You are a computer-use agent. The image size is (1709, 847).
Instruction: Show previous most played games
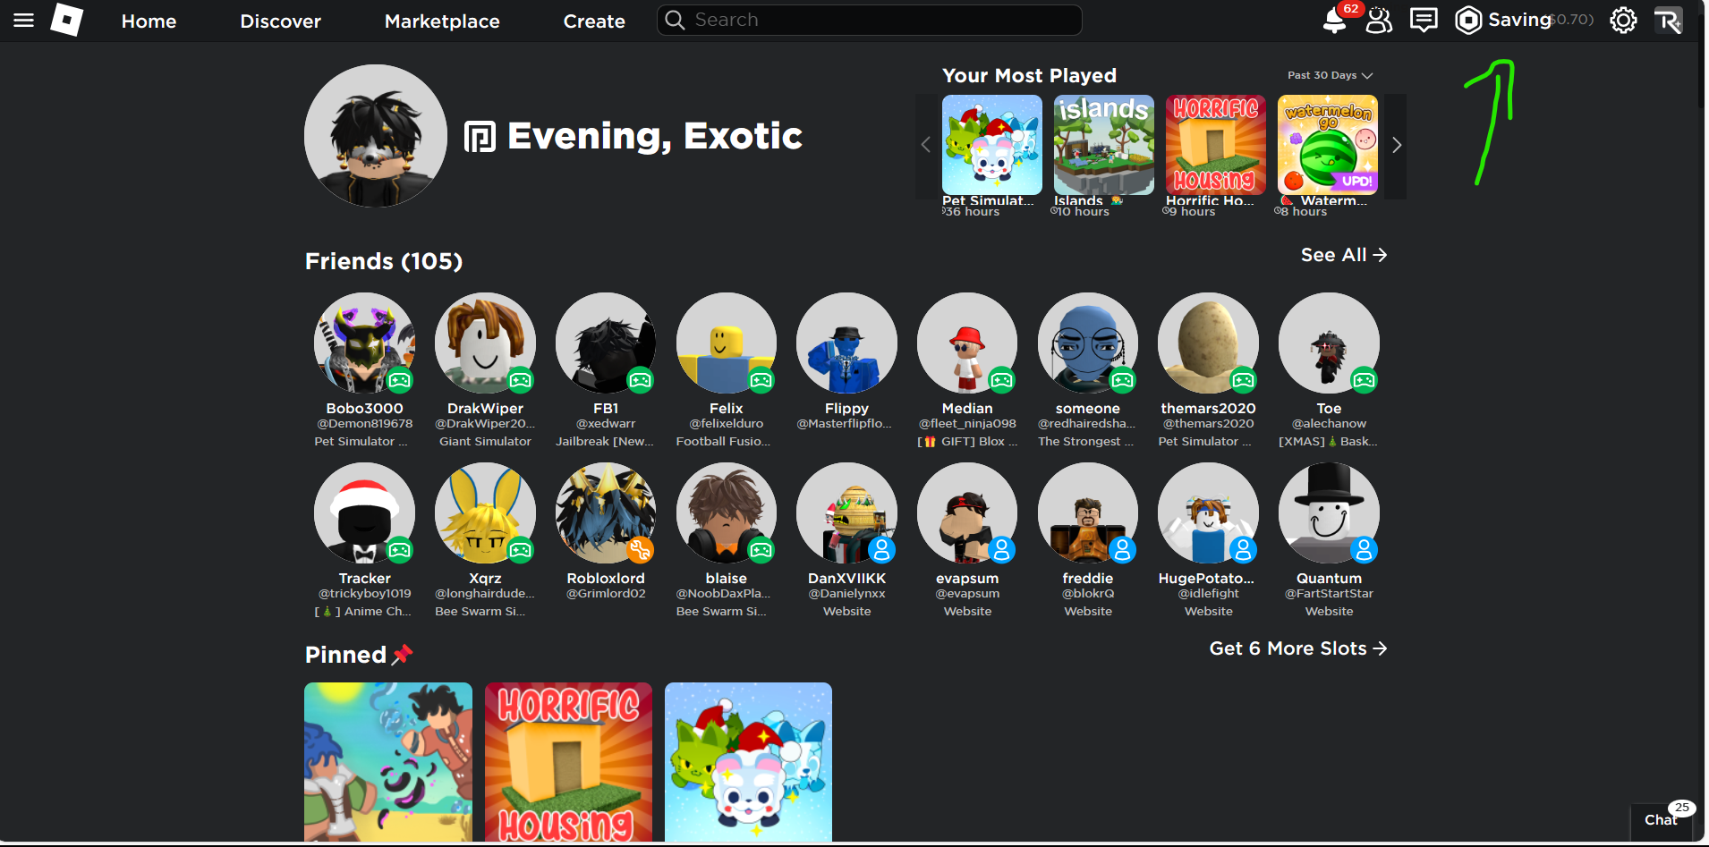tap(926, 146)
